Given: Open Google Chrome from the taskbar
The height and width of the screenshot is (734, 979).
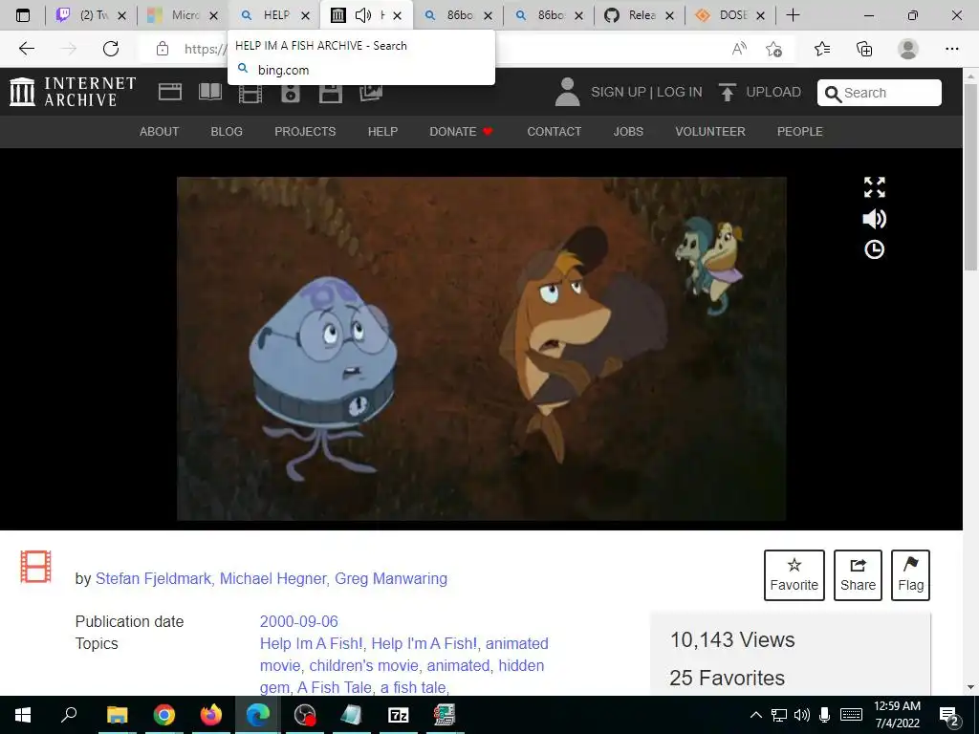Looking at the screenshot, I should [x=163, y=715].
